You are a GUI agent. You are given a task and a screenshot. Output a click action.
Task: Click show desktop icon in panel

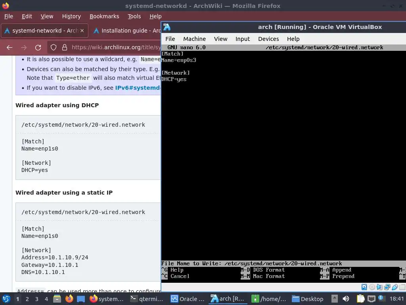81,299
